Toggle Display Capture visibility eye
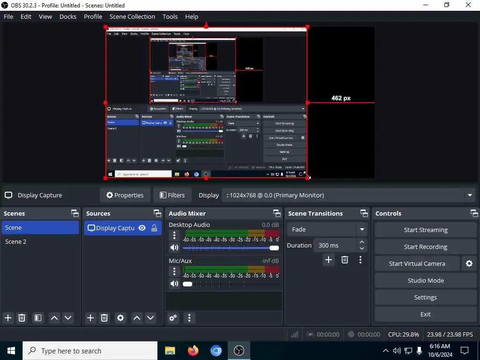Image resolution: width=480 pixels, height=360 pixels. (x=142, y=228)
